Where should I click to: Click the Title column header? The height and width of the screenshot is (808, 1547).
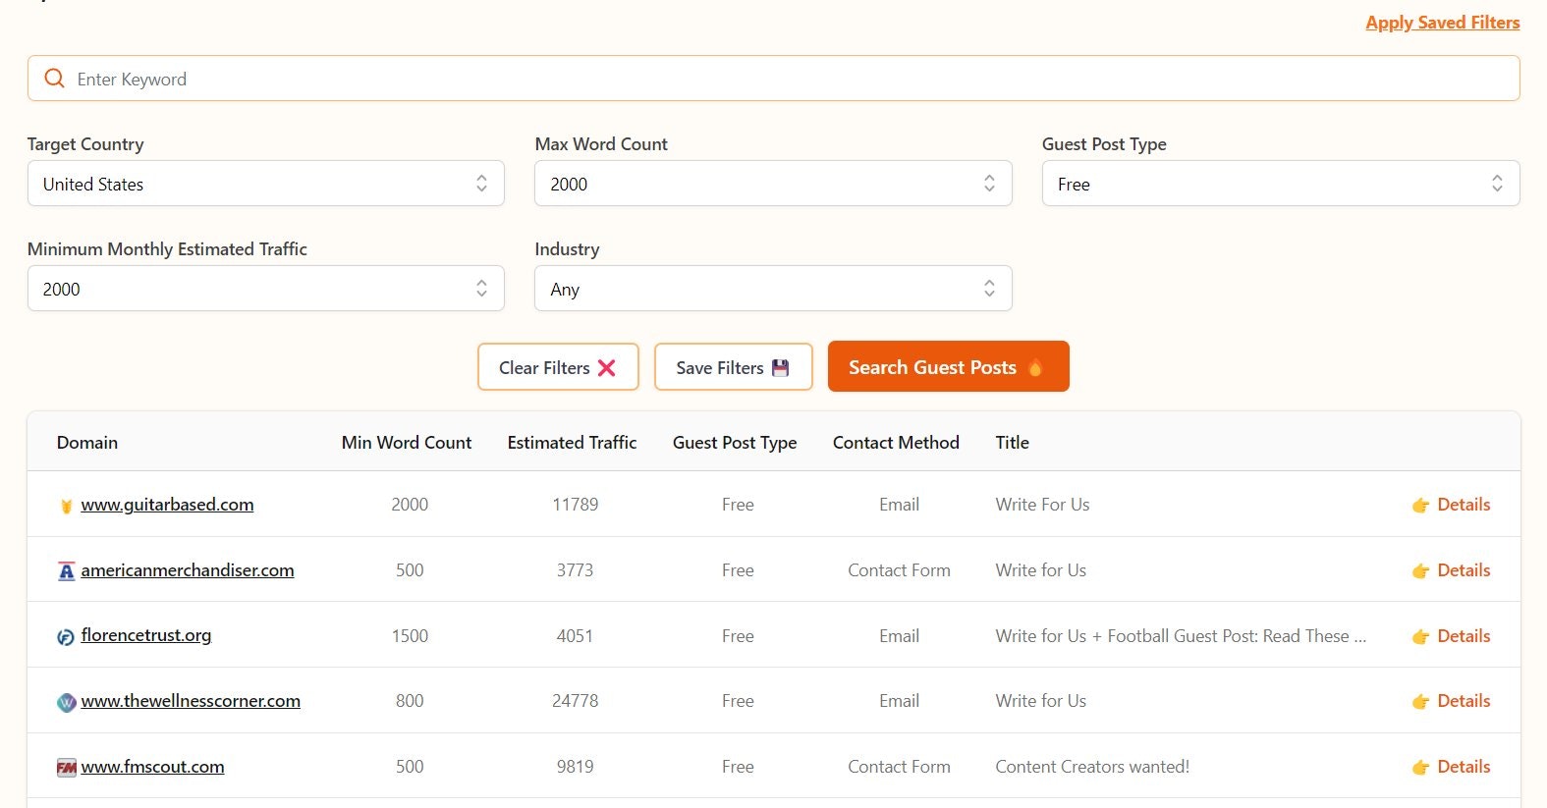tap(1012, 443)
